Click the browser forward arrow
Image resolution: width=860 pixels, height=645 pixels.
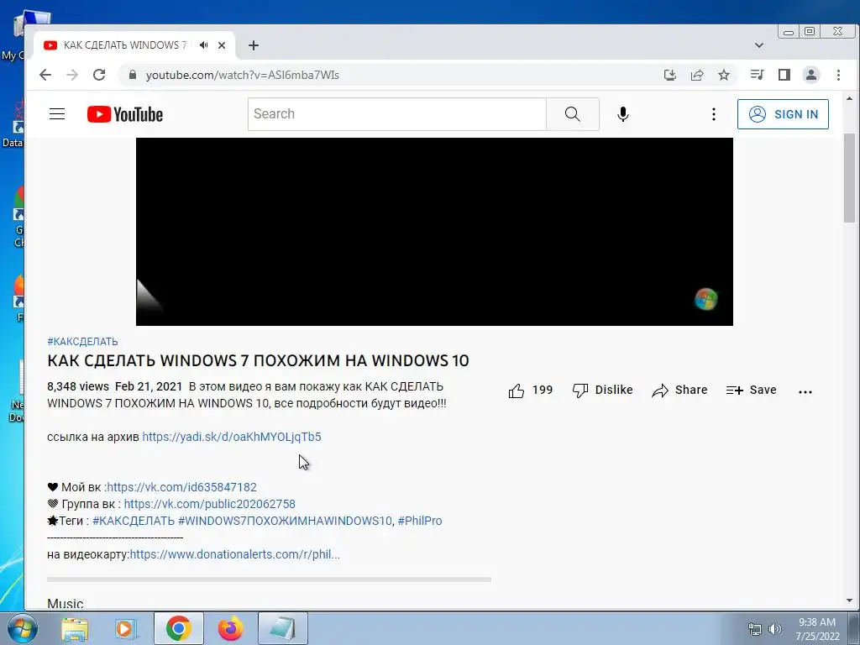(72, 75)
